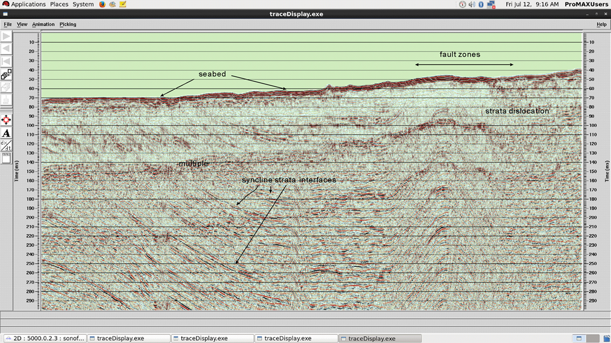Open the Firefox browser launcher in top panel
The image size is (611, 343).
click(x=102, y=4)
